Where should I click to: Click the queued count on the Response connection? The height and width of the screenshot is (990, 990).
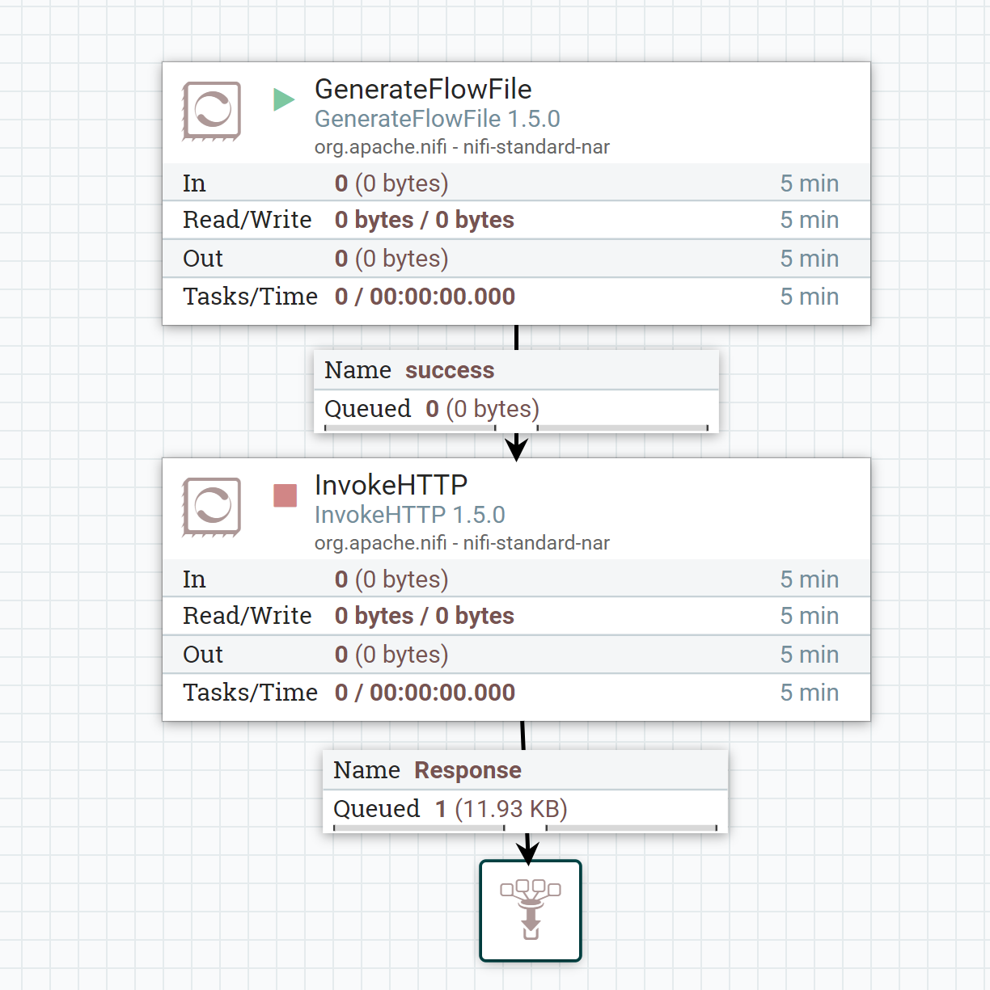coord(440,808)
